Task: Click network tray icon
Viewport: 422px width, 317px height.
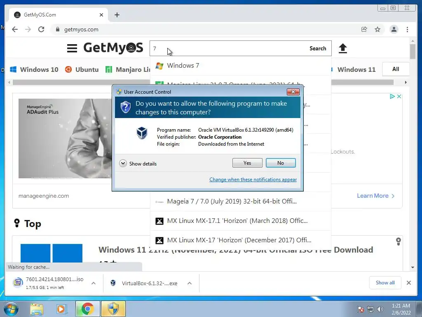Action: point(370,309)
